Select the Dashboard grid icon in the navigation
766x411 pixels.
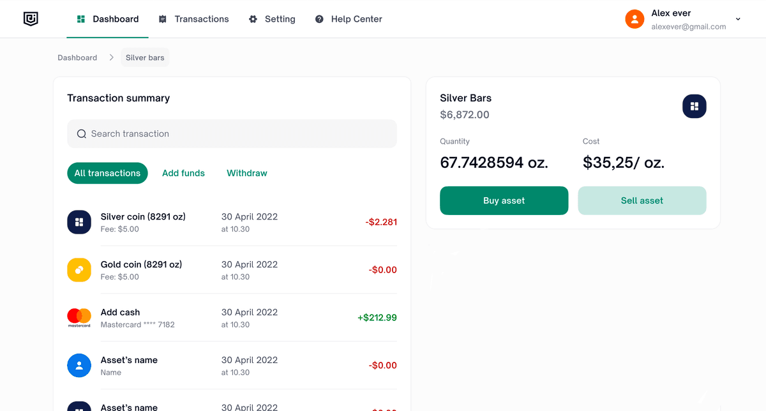click(80, 19)
